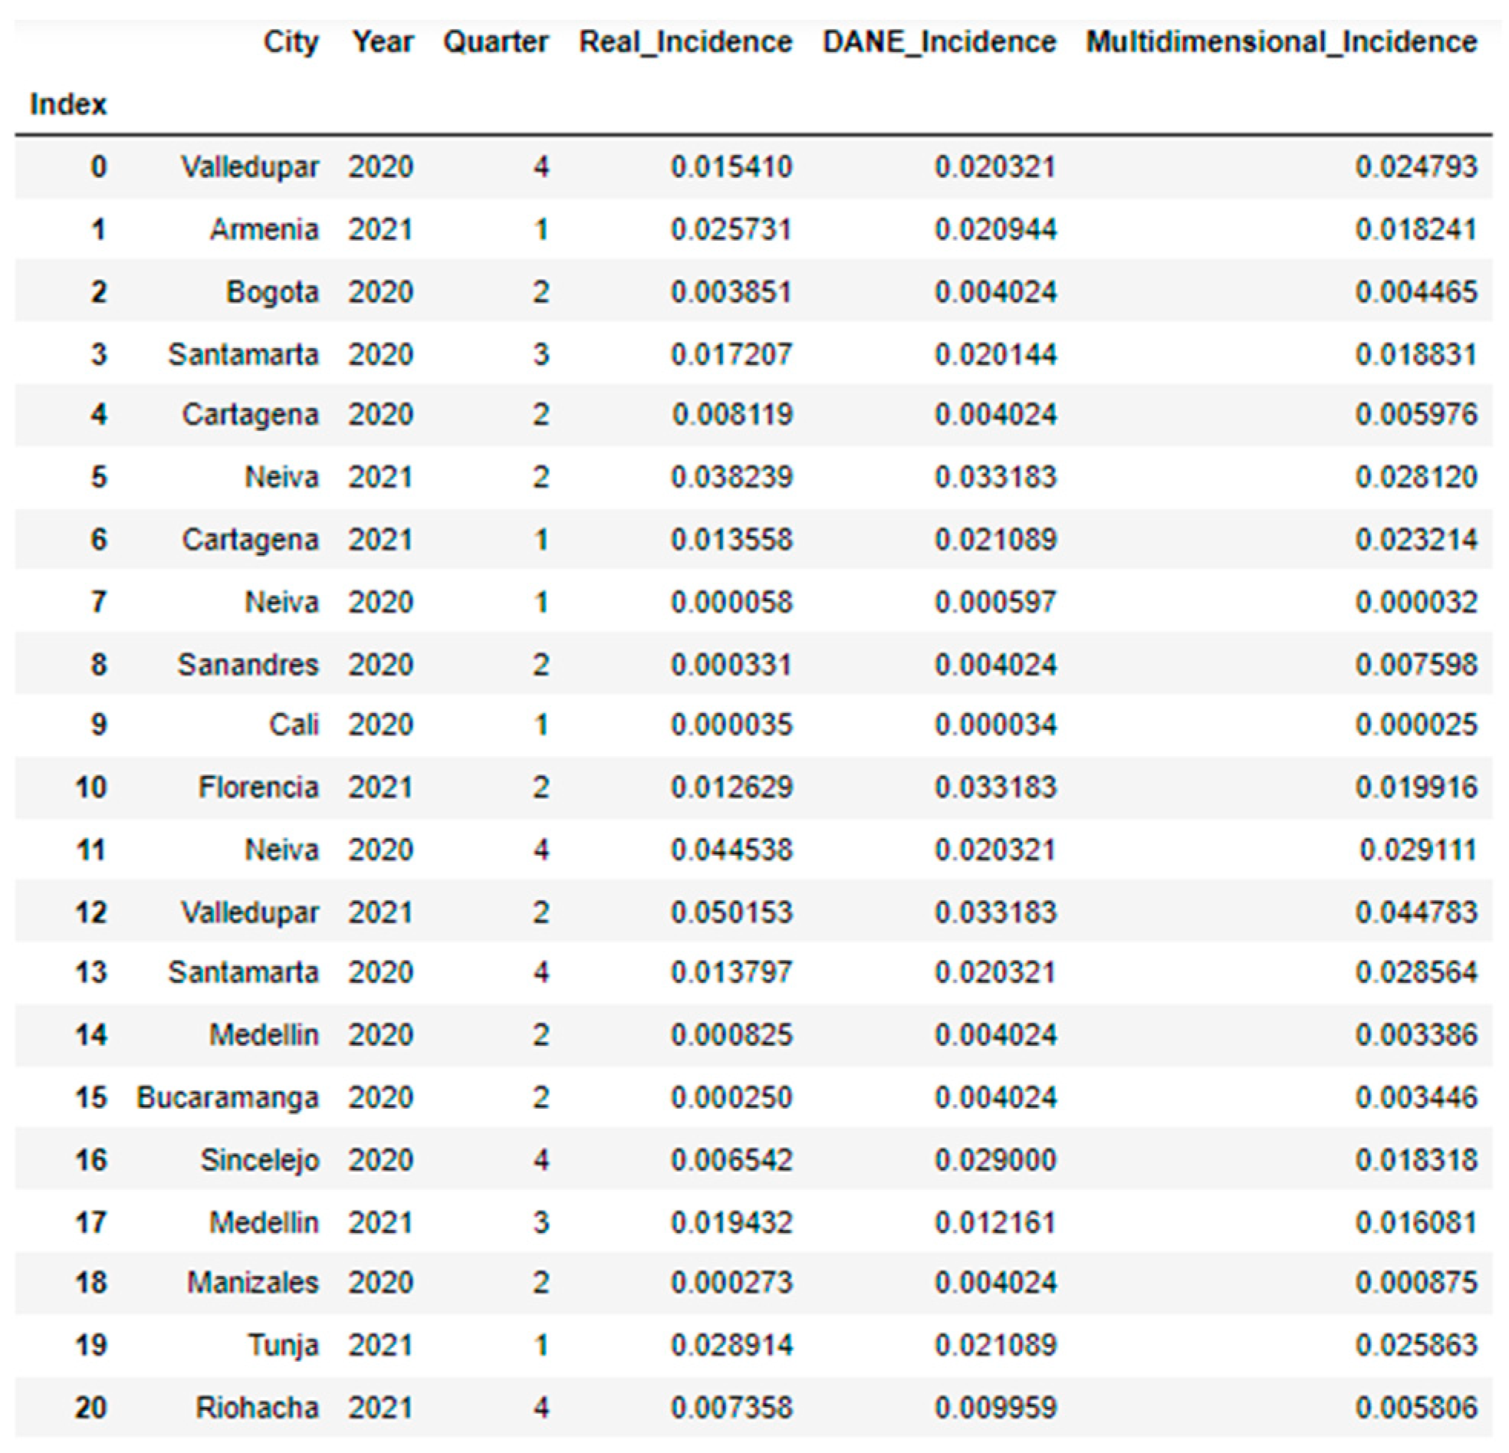Click the City column header
1509x1453 pixels.
tap(291, 41)
